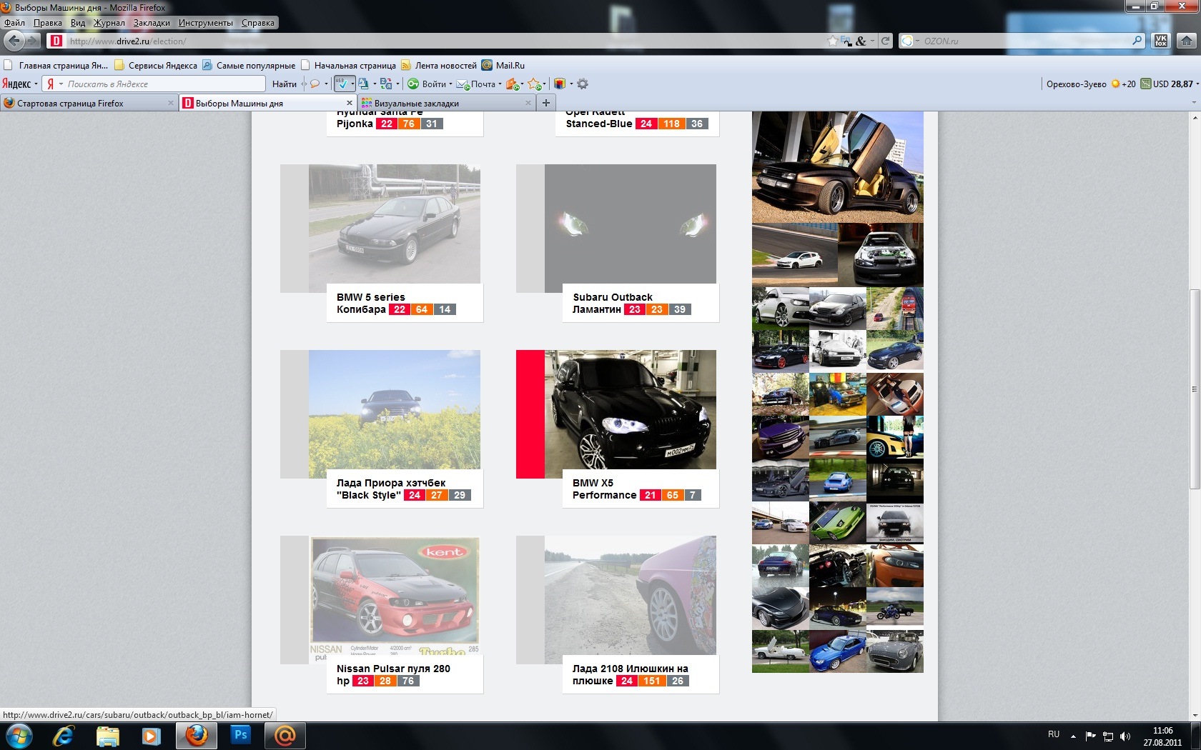Open the Инструменты menu
The image size is (1201, 750).
point(206,23)
